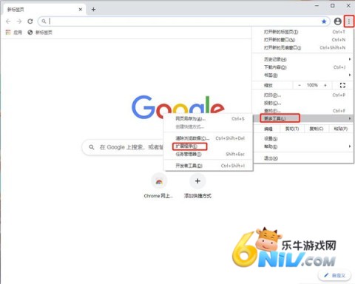The image size is (355, 284).
Task: Click the Google search input box
Action: [x=124, y=147]
